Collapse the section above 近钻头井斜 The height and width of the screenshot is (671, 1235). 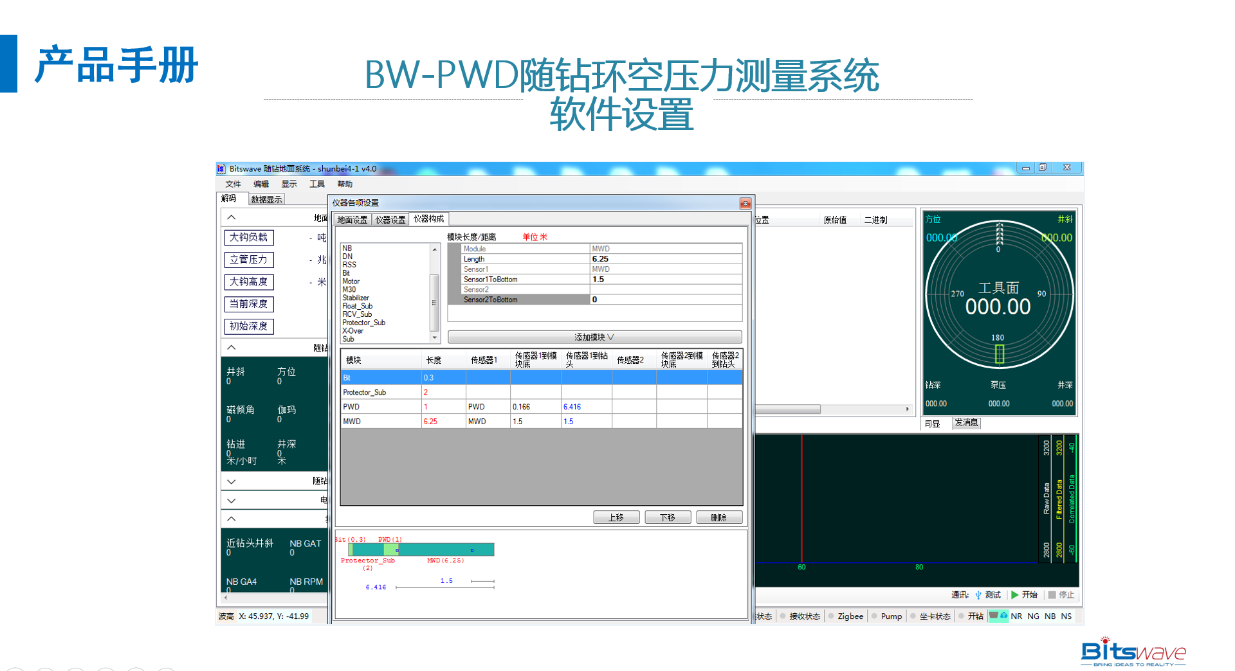[232, 519]
